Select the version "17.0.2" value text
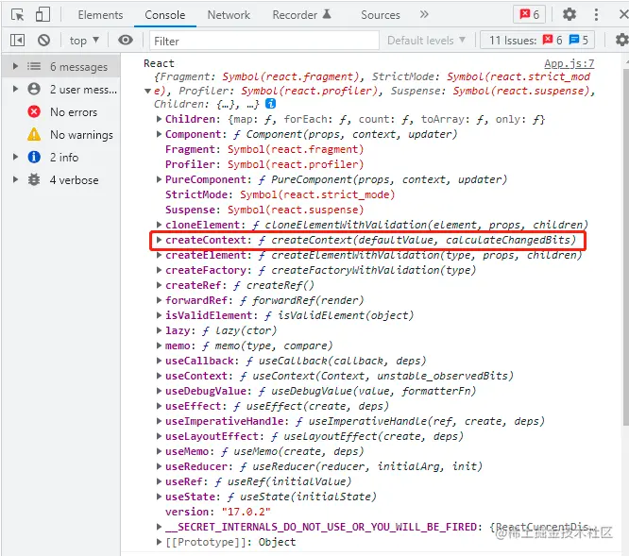The height and width of the screenshot is (556, 629). [246, 512]
